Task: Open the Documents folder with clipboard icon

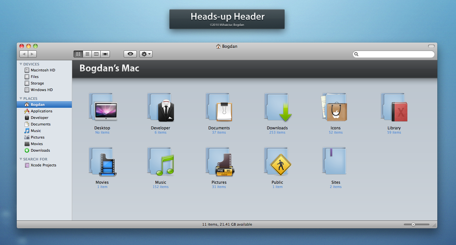Action: coord(219,107)
